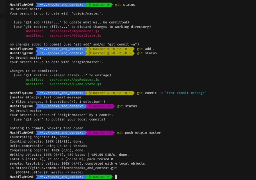256x180 pixels.
Task: Click the "9633f4f..0f5ec97 master -> master" line
Action: tap(49, 172)
